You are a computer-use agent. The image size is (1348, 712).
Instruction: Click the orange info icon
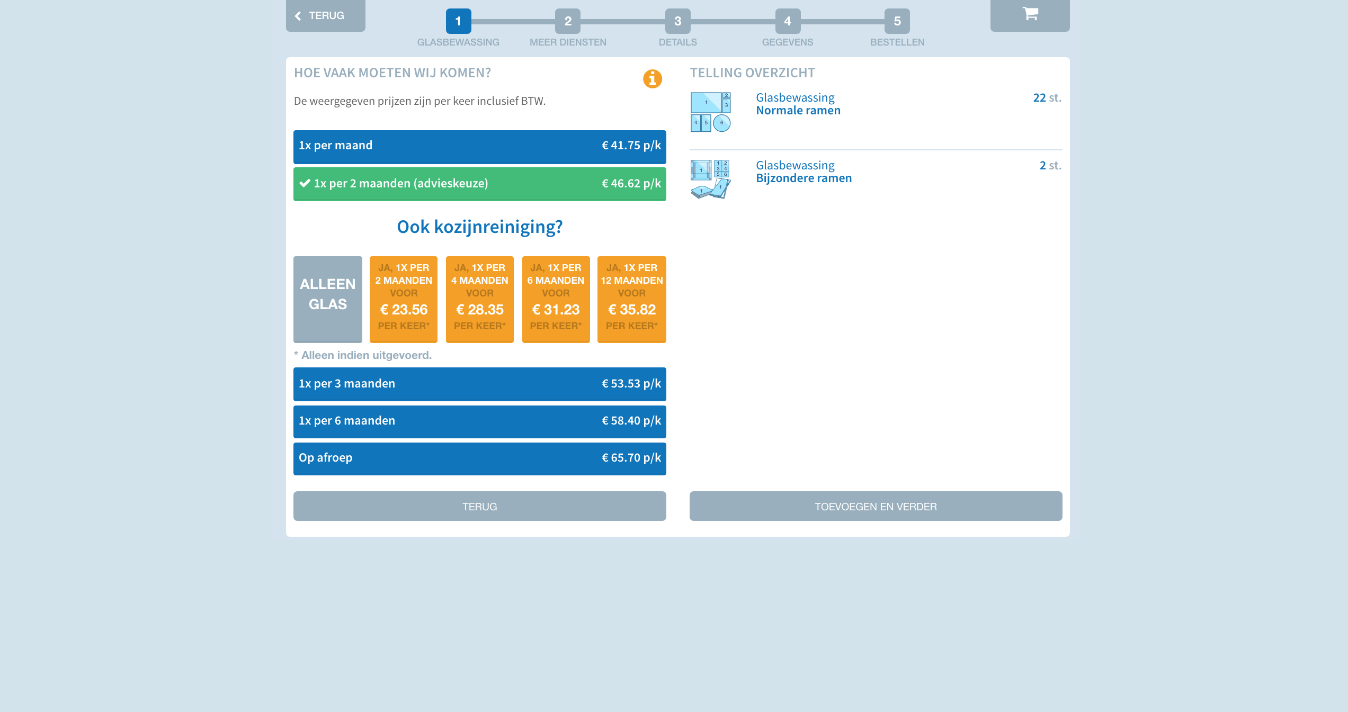pyautogui.click(x=652, y=79)
